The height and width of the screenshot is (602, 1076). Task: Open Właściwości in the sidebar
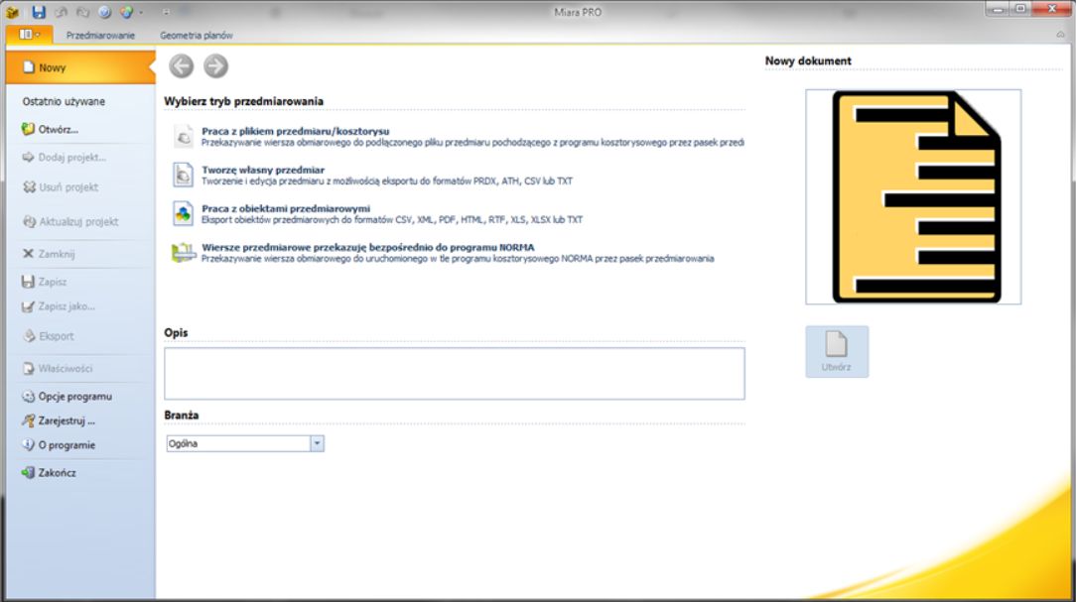[x=58, y=368]
